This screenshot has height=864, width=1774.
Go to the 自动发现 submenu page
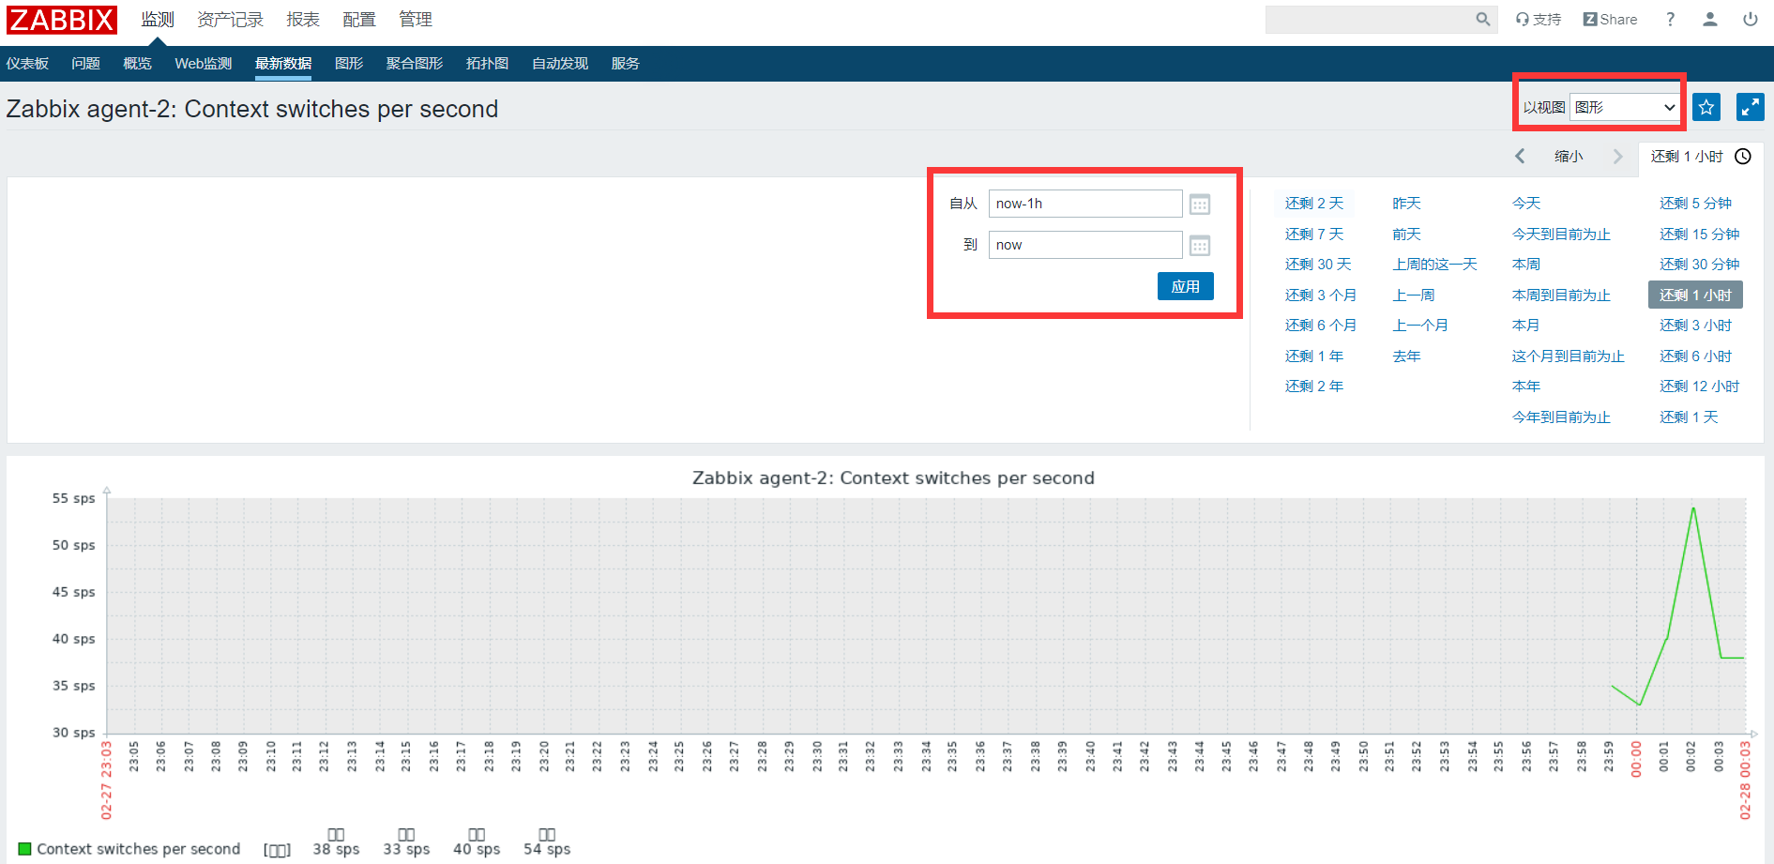click(x=560, y=64)
